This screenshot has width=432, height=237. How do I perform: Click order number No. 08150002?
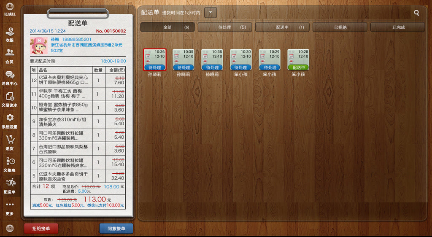(111, 31)
